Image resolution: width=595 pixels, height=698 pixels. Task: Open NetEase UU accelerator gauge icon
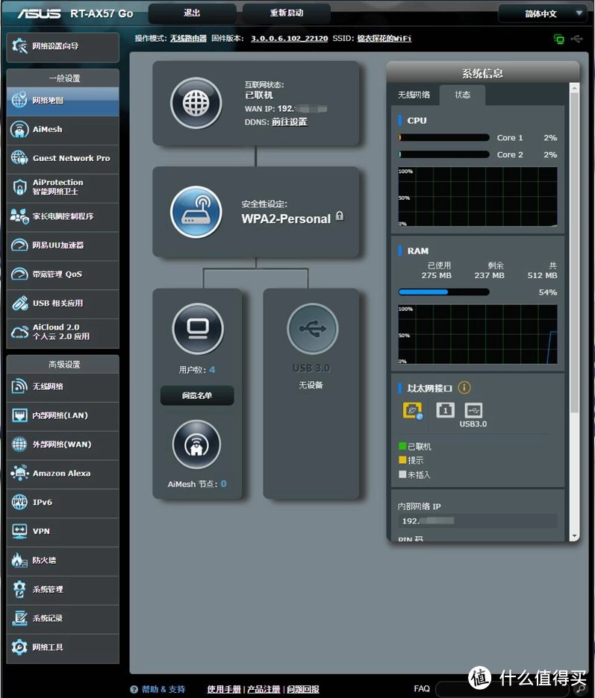[19, 245]
